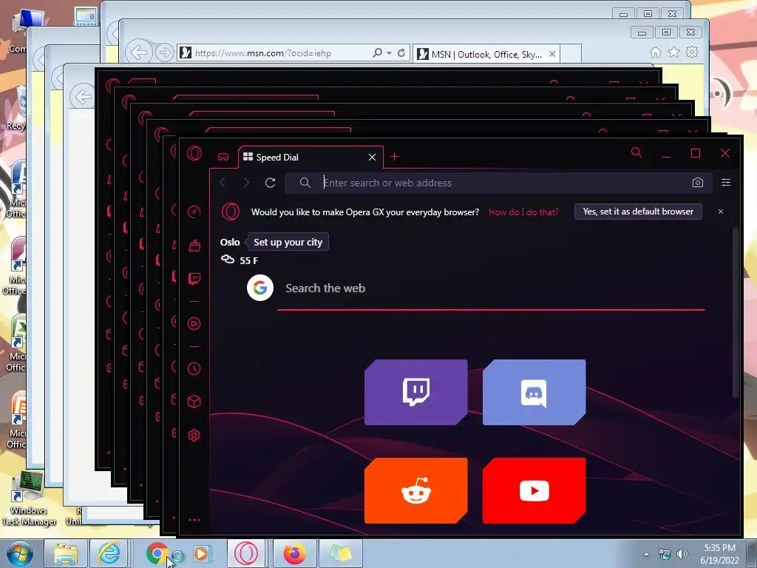Image resolution: width=757 pixels, height=568 pixels.
Task: Search tabs with the magnifier icon
Action: [x=637, y=153]
